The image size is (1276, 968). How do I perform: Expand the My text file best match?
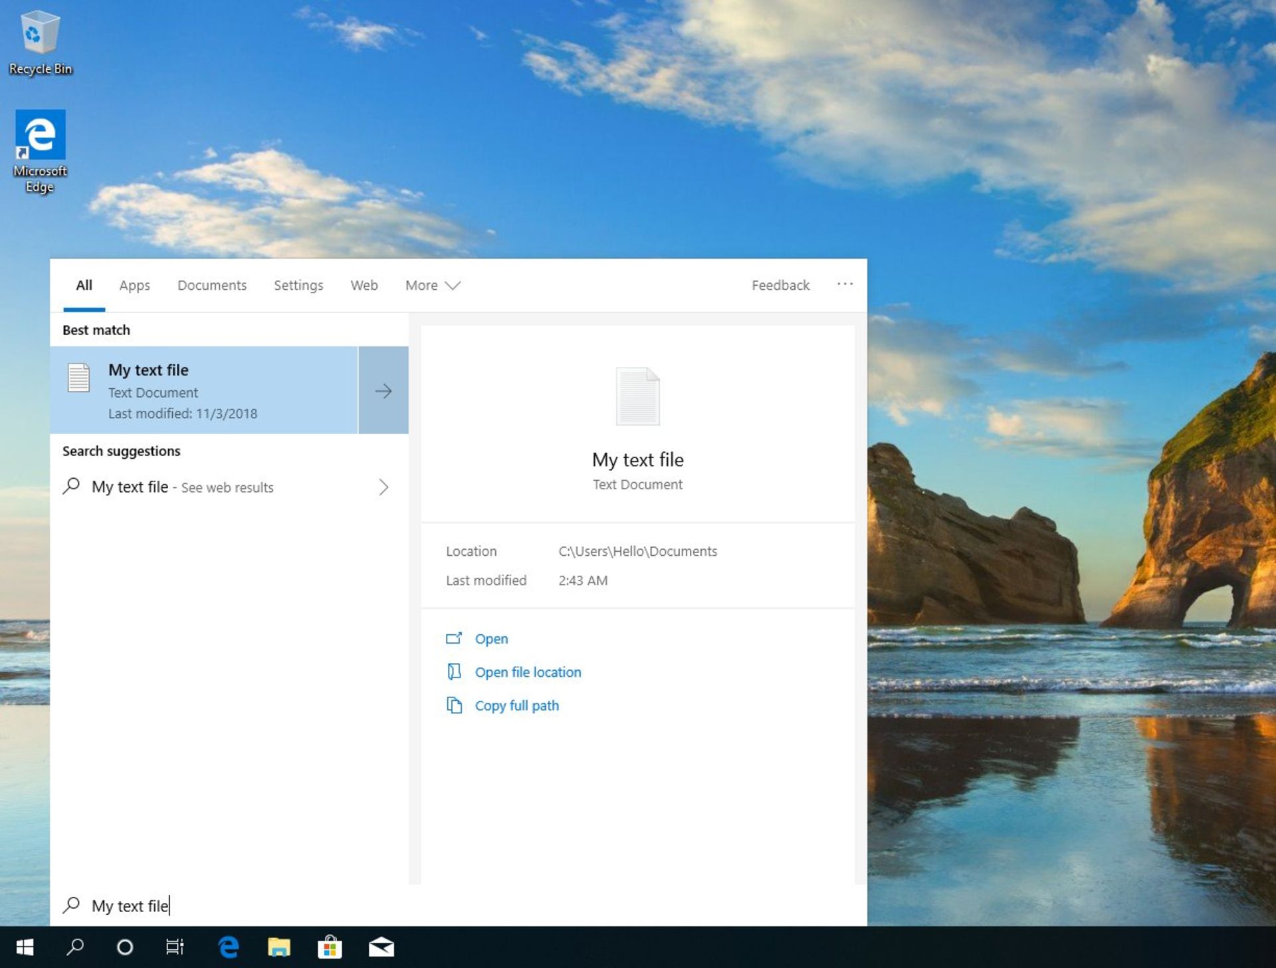[383, 390]
